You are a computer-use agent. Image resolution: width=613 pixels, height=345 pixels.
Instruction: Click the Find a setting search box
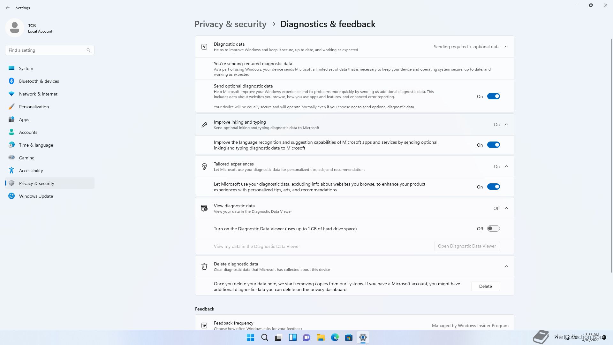(50, 50)
